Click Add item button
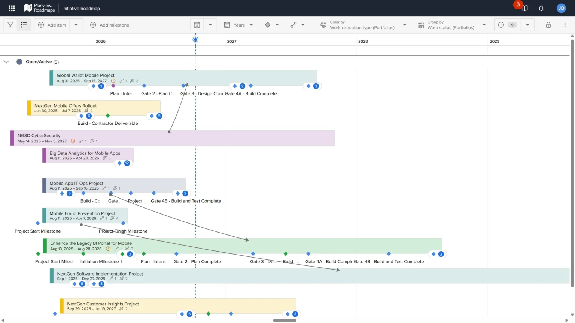The width and height of the screenshot is (575, 323). coord(52,25)
